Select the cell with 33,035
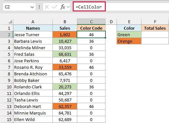Screen dimensions: 169x123 point(65,48)
